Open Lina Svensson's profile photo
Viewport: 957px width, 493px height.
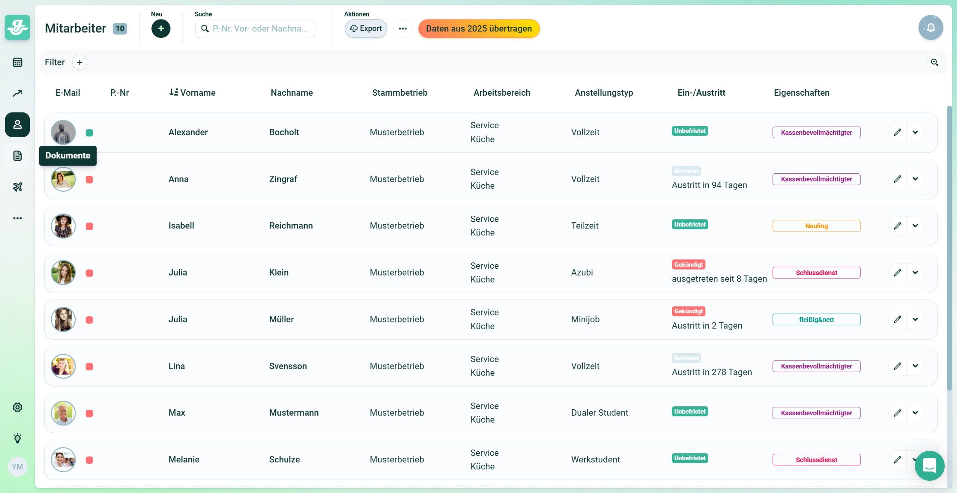click(63, 366)
